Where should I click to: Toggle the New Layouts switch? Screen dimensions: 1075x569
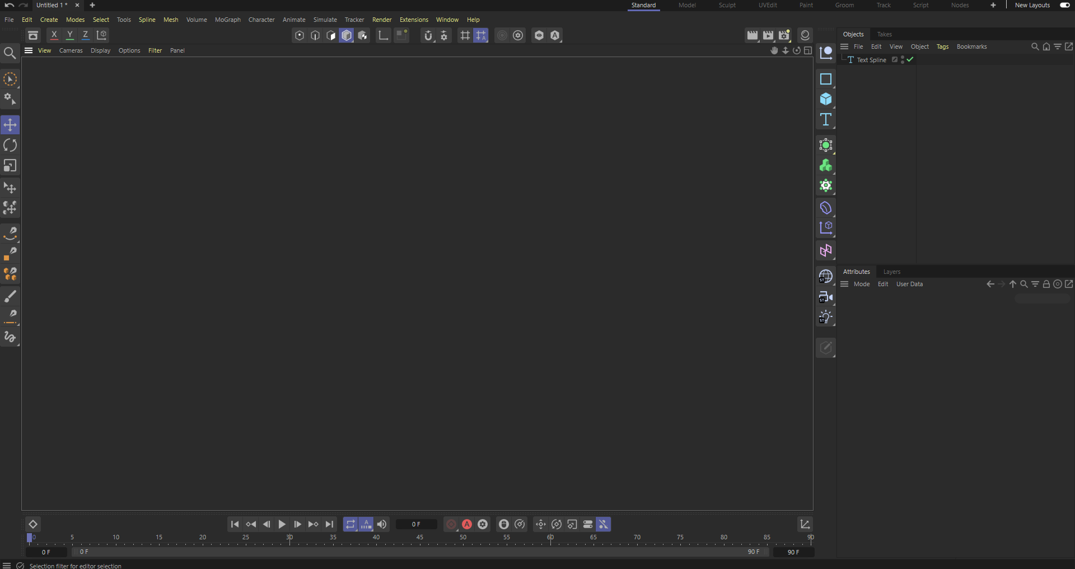click(x=1064, y=5)
